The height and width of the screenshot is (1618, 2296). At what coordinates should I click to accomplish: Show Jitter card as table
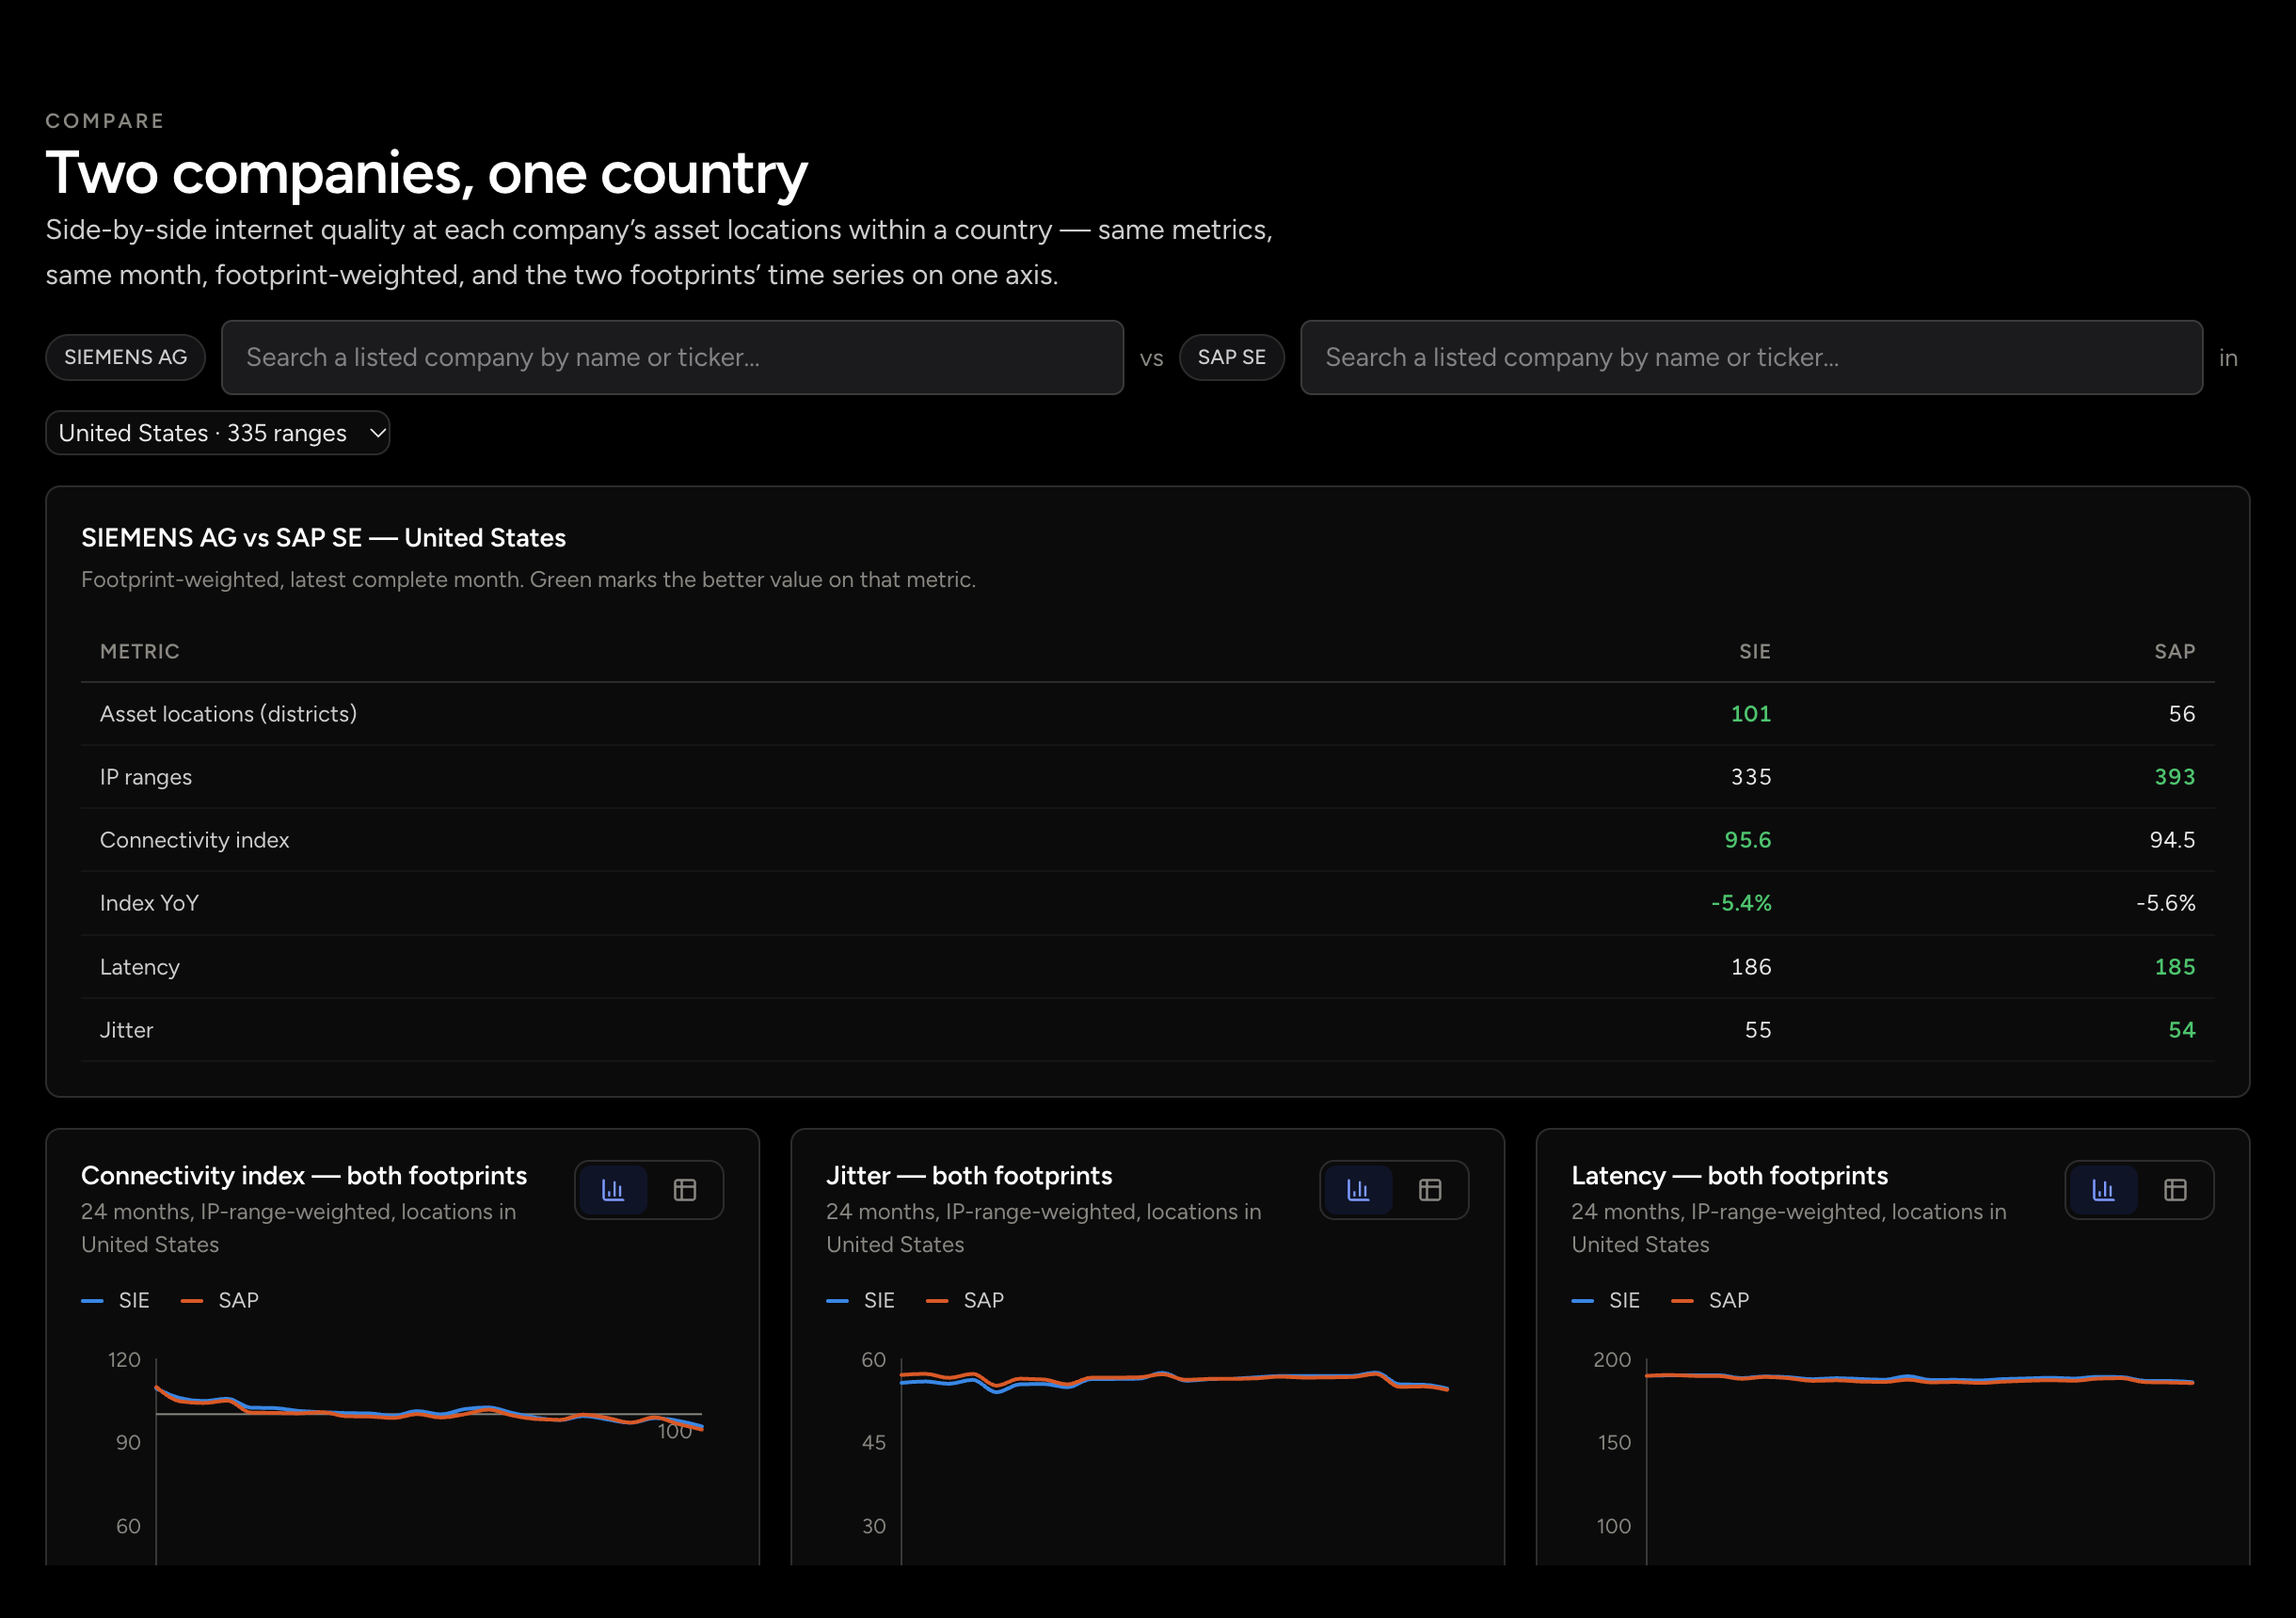click(1430, 1190)
